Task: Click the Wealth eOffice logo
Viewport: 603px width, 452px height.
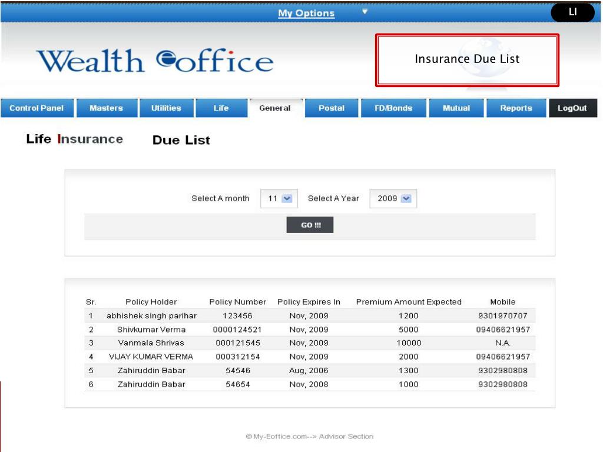Action: click(x=155, y=61)
